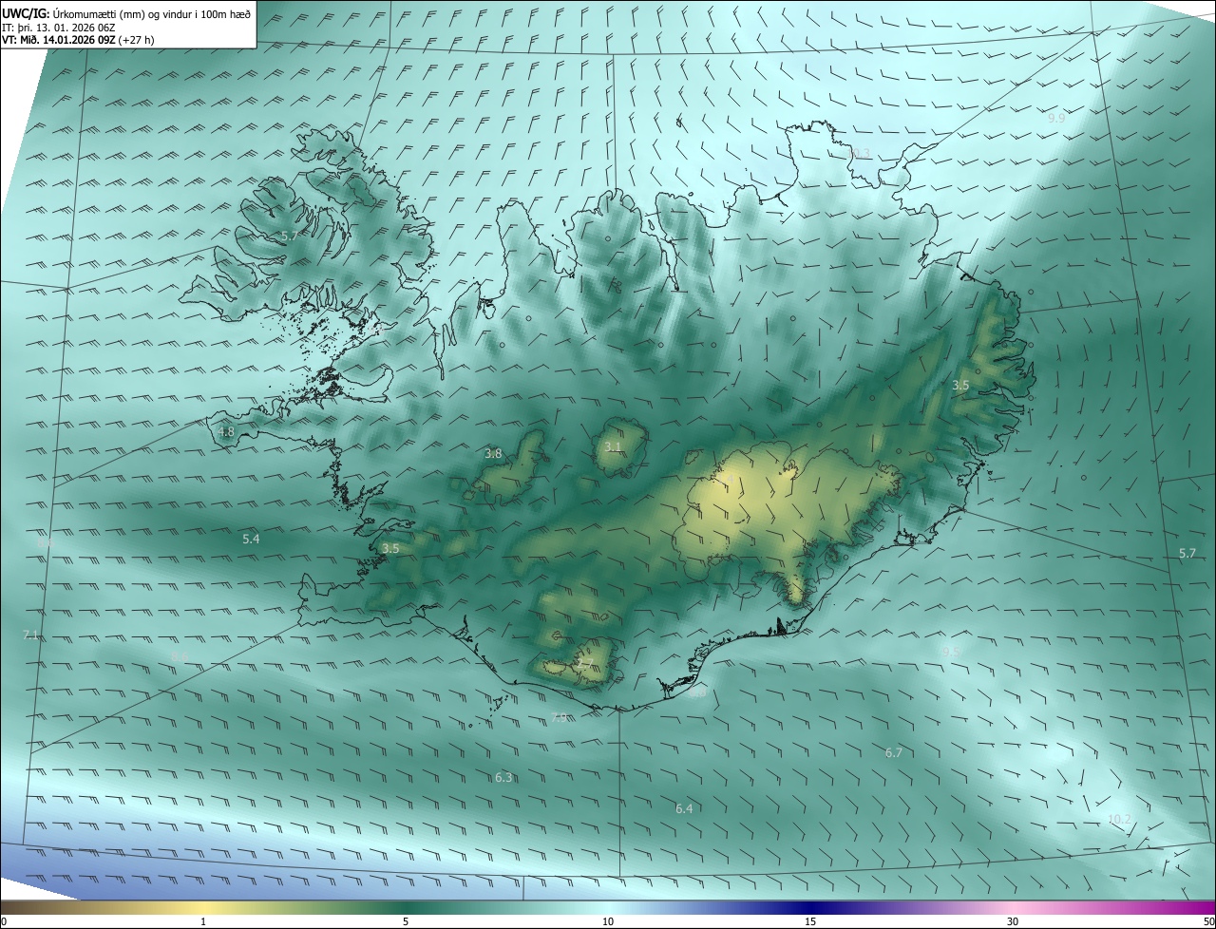Click the 2.7 value label on the southern glacier
The width and height of the screenshot is (1216, 929).
click(x=585, y=663)
